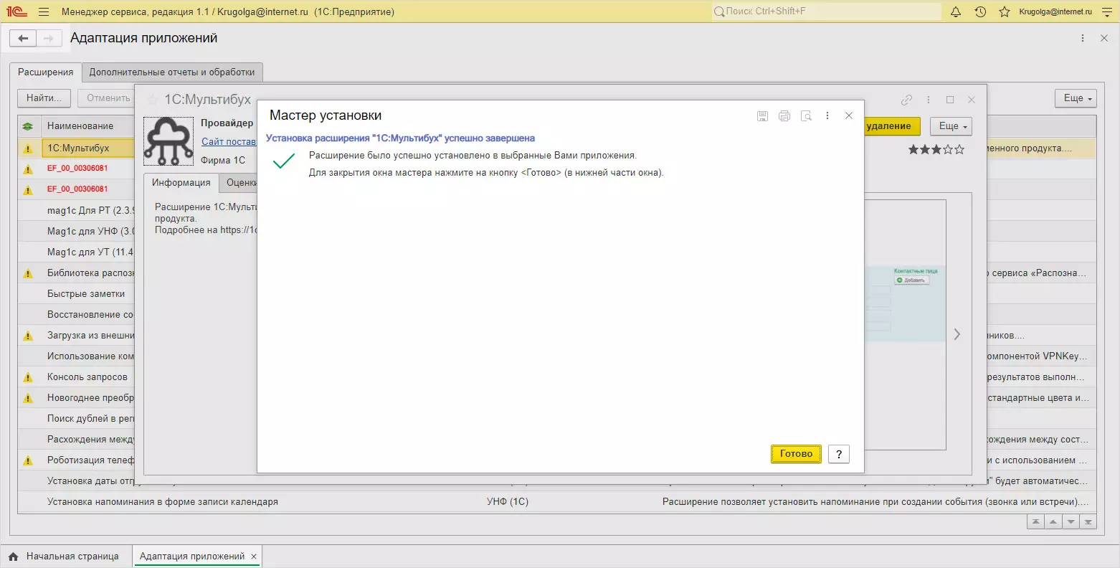Close the Адаптация приложений bottom tab

click(x=254, y=557)
